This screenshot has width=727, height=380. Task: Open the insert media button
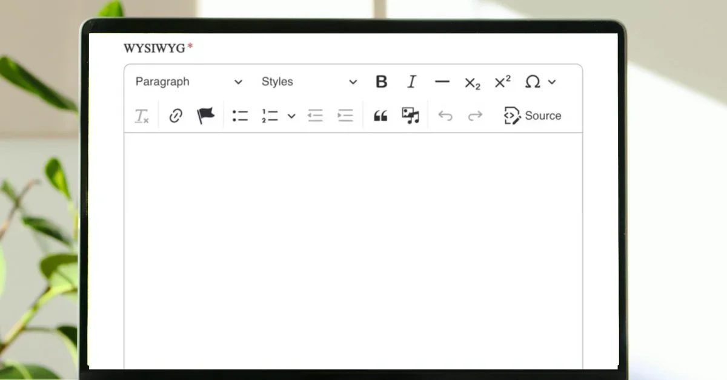click(x=411, y=116)
